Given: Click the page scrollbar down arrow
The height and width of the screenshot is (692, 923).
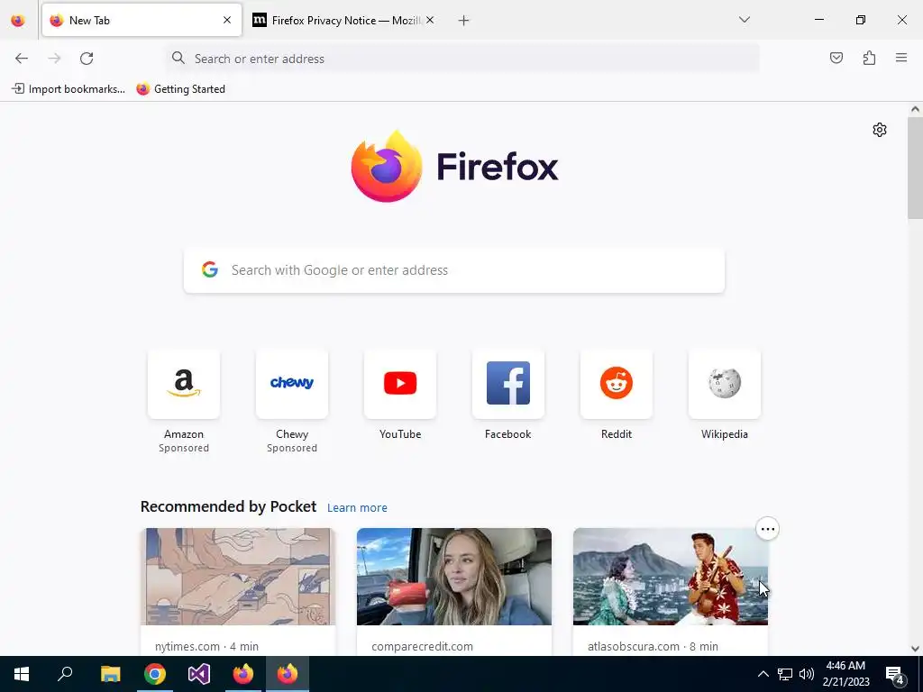Looking at the screenshot, I should click(x=915, y=649).
